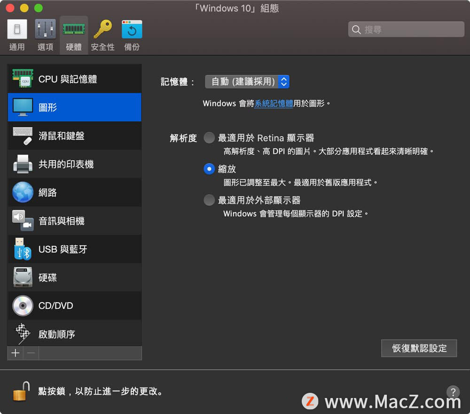
Task: Minimize window with the yellow button
Action: pyautogui.click(x=24, y=8)
